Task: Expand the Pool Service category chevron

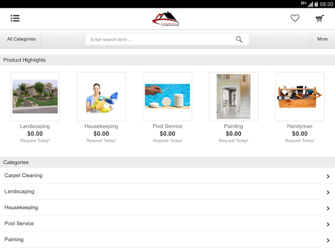Action: pyautogui.click(x=328, y=224)
